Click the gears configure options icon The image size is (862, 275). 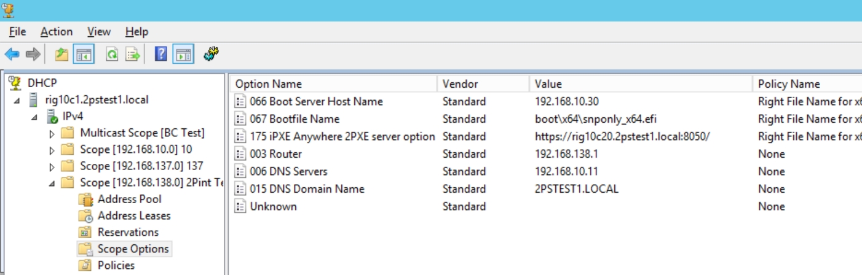click(212, 55)
